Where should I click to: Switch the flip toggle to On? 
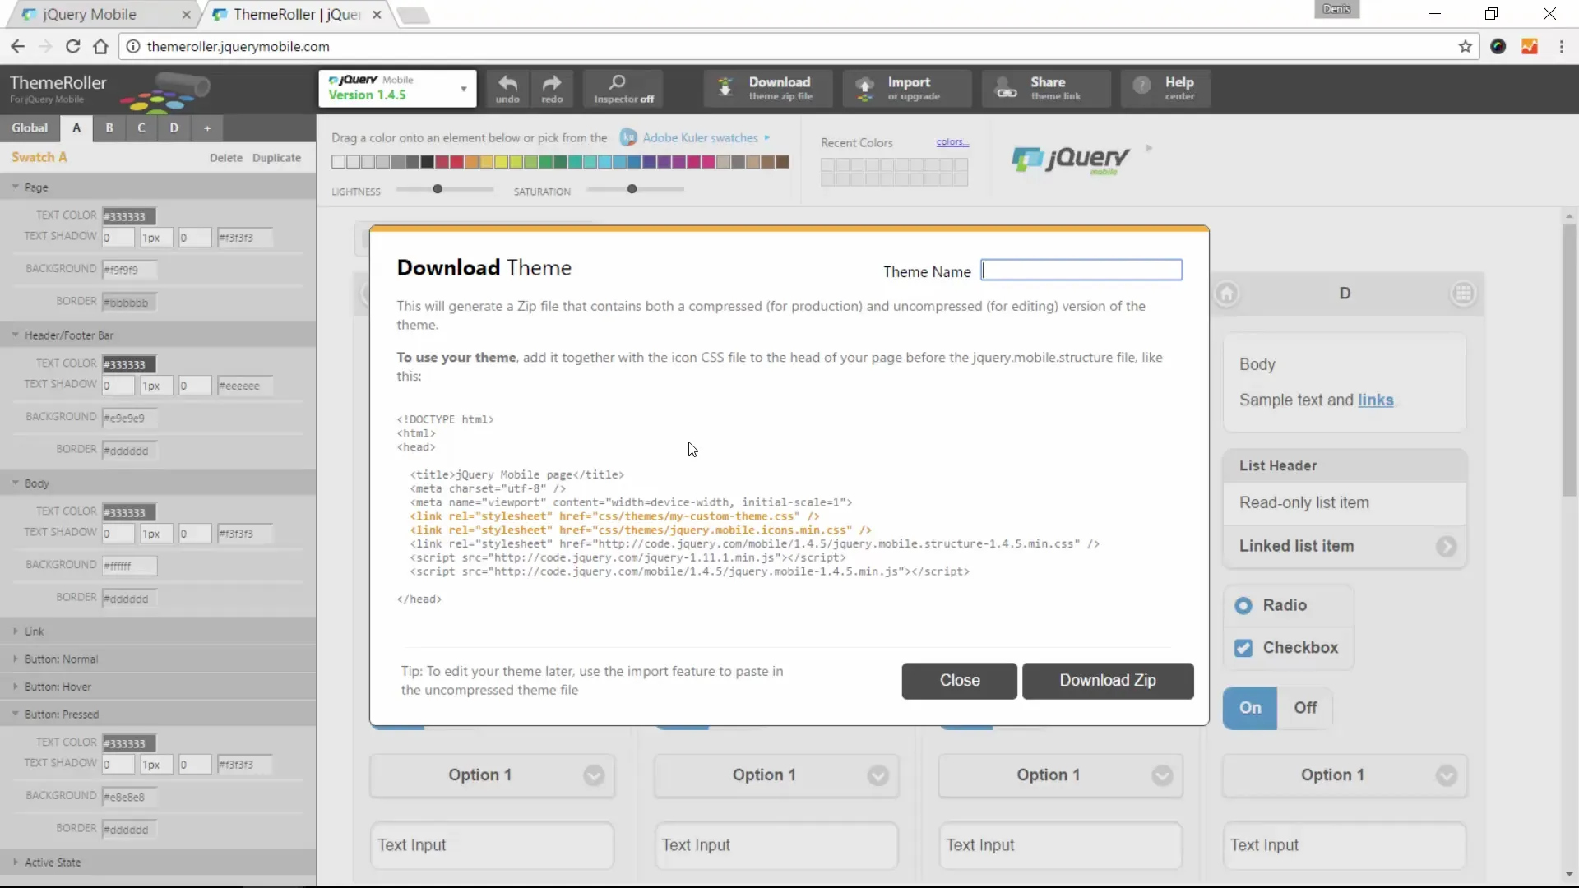tap(1249, 708)
